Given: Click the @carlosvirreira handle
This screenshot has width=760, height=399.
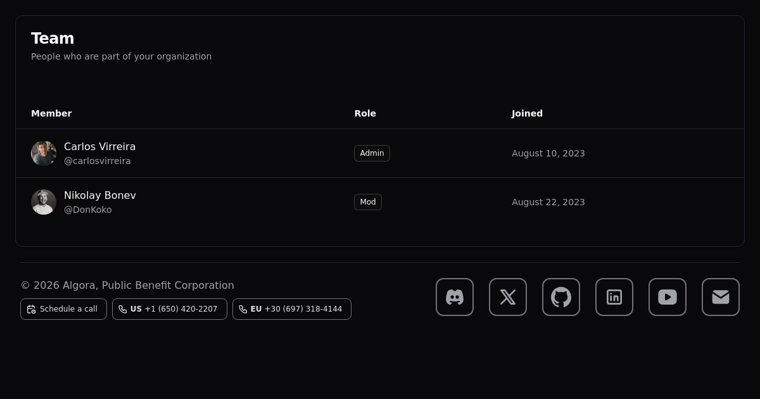Looking at the screenshot, I should point(98,161).
